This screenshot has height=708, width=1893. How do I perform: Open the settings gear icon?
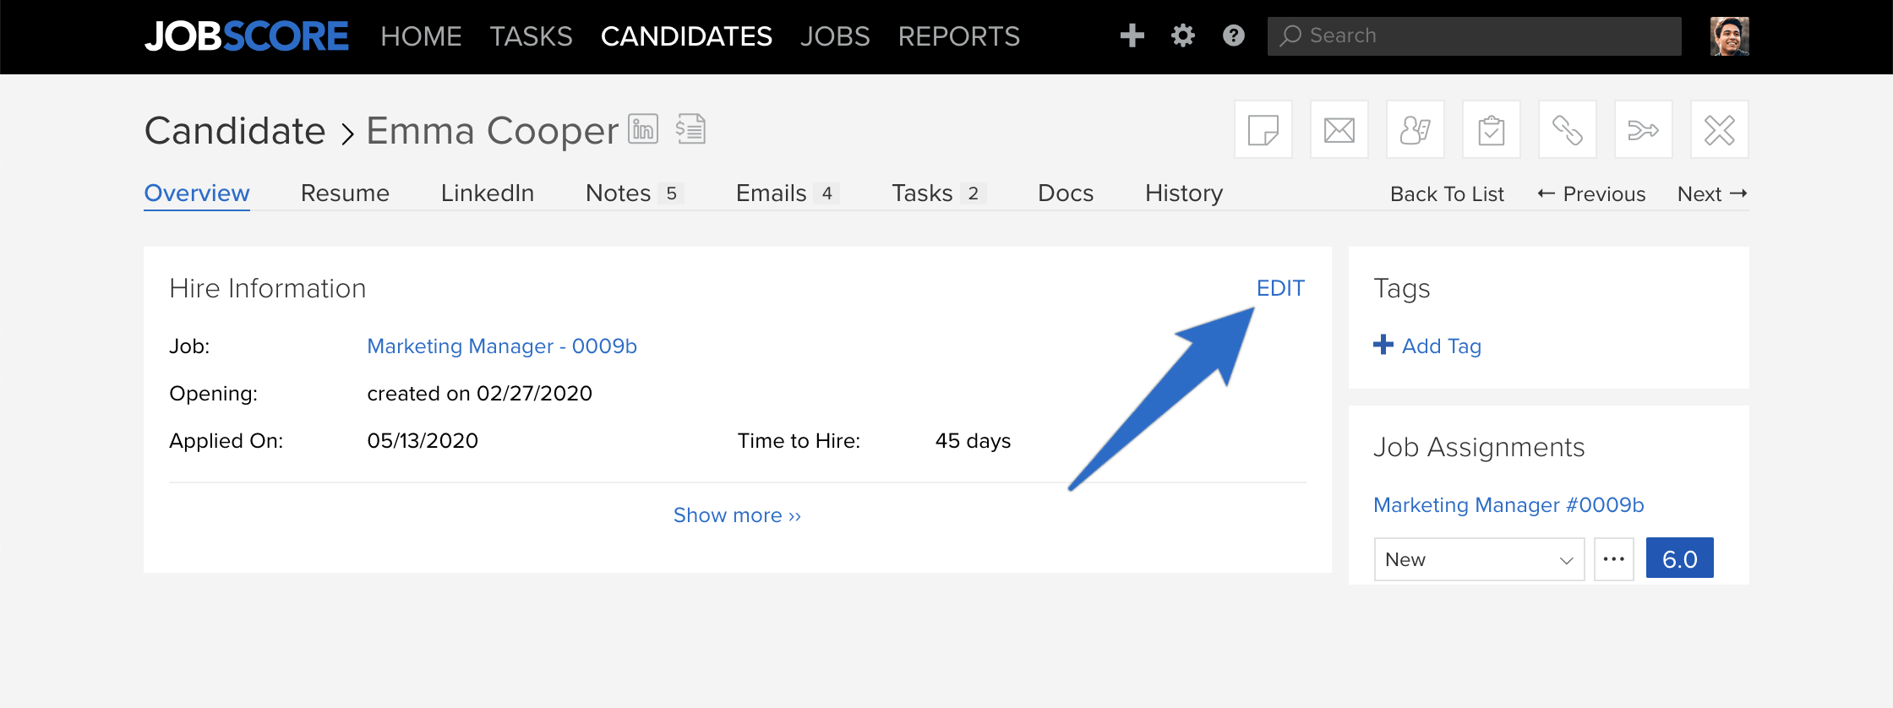click(1183, 35)
